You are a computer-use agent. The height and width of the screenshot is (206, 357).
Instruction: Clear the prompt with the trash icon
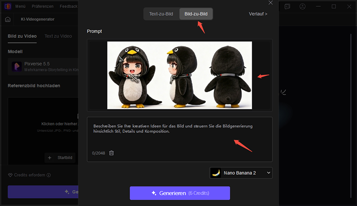111,153
